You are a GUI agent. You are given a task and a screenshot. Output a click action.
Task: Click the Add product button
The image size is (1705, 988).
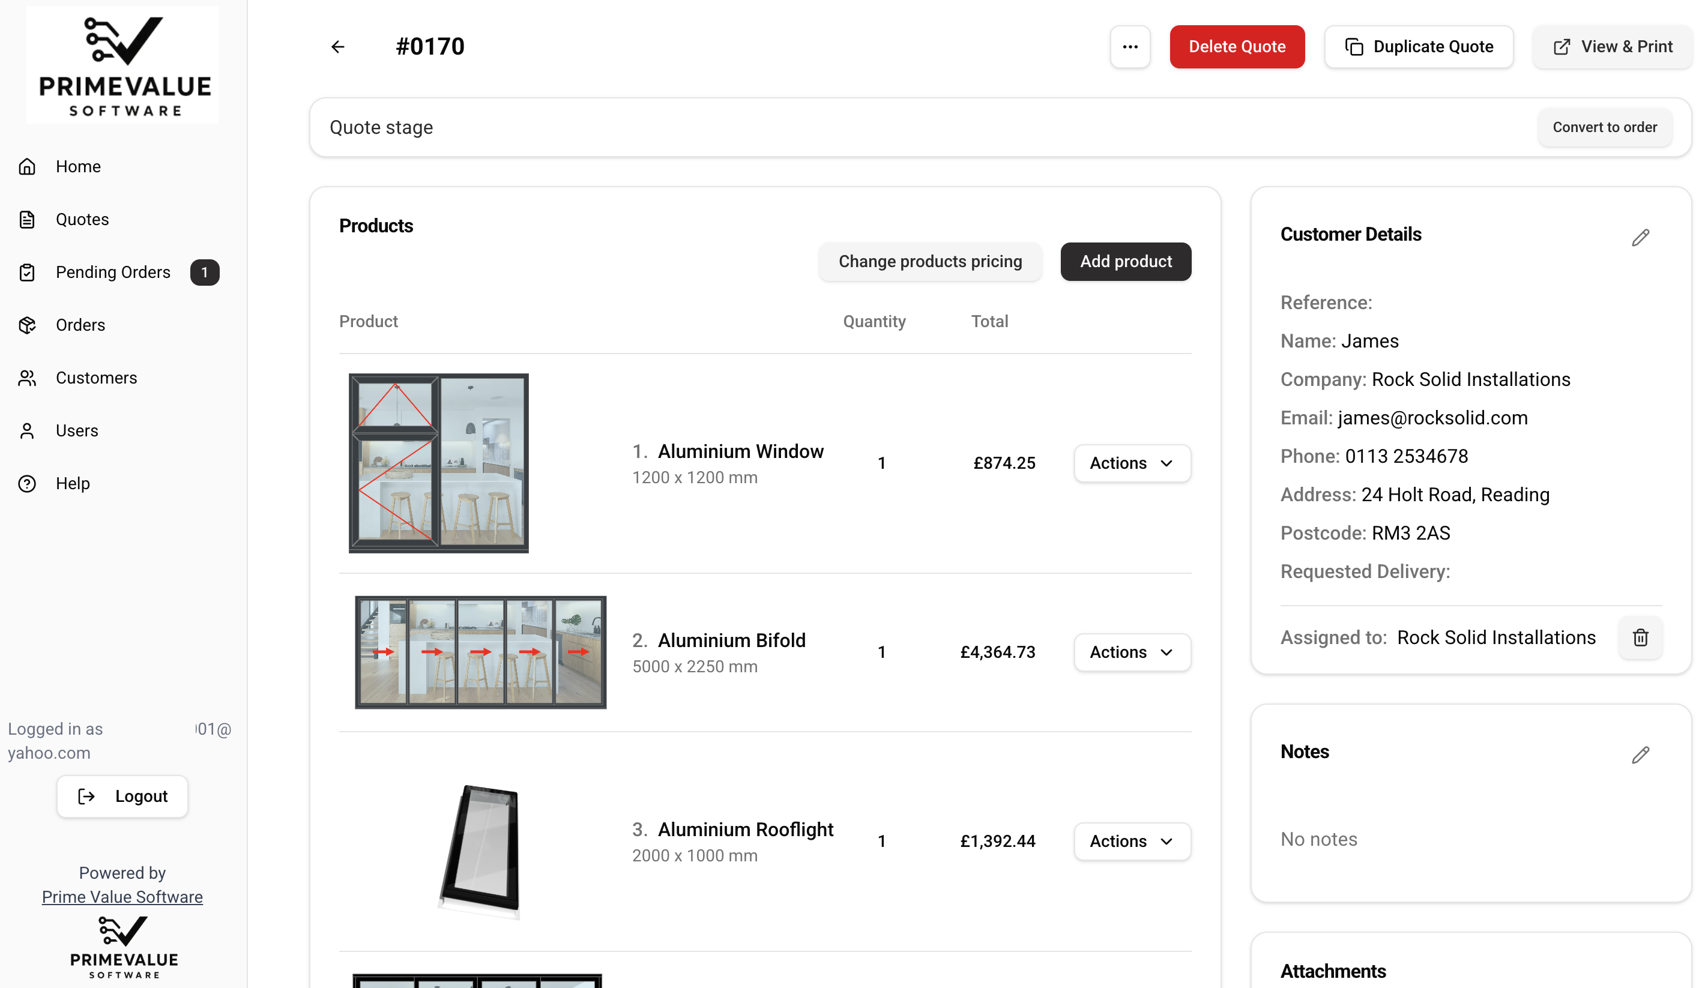pos(1126,262)
